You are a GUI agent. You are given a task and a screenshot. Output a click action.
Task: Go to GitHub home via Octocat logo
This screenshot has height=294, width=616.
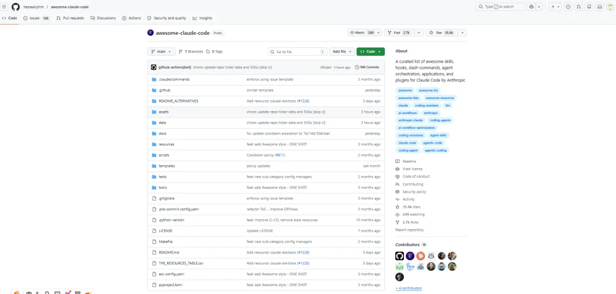pyautogui.click(x=15, y=7)
